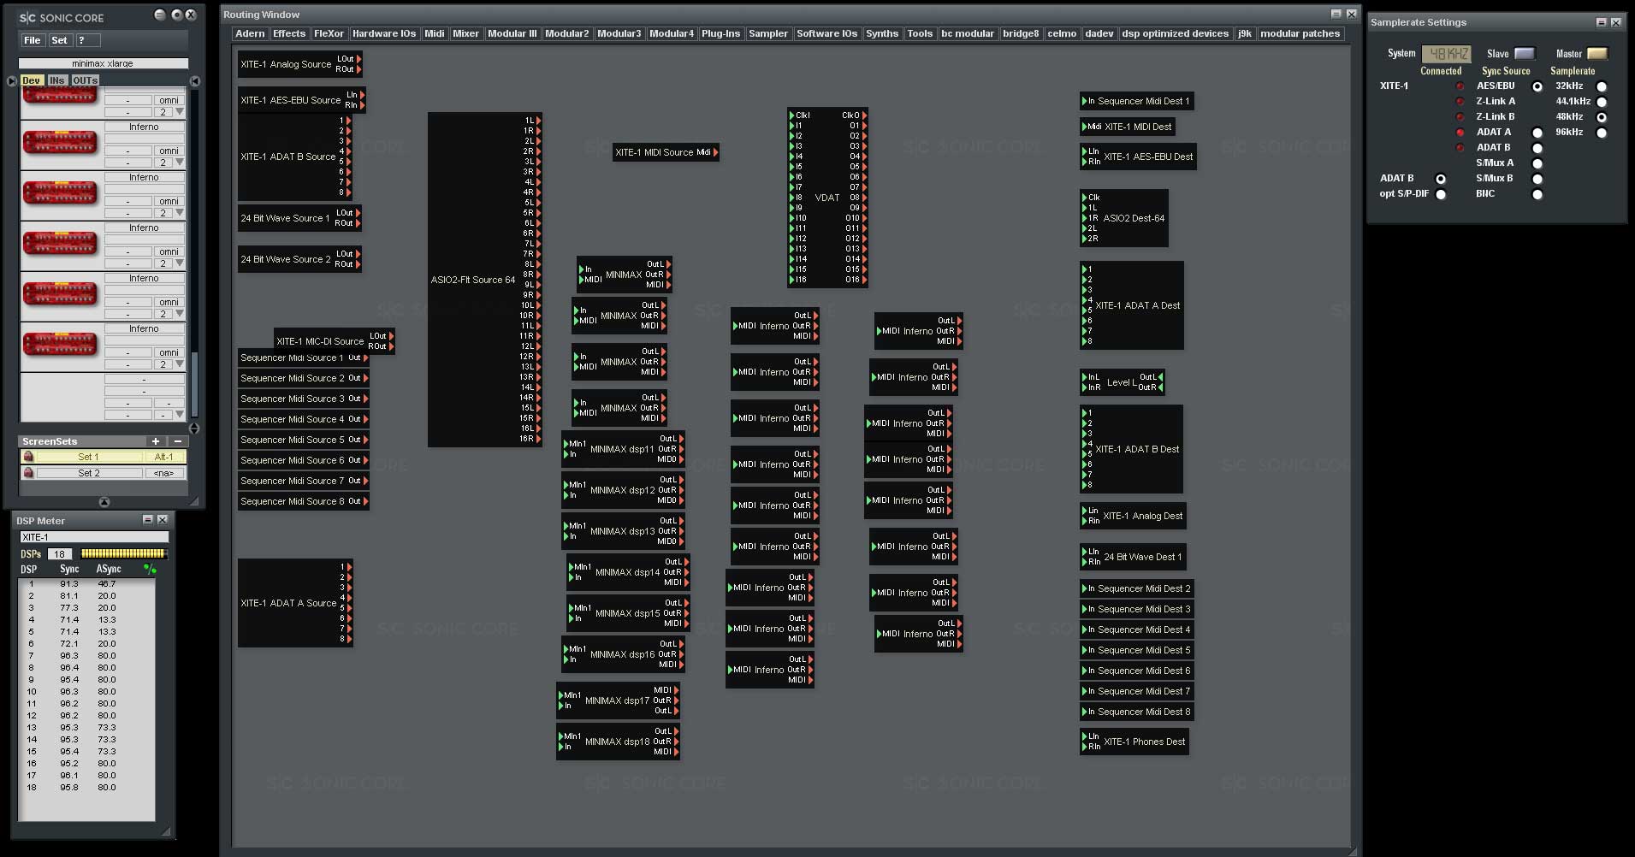Select ScreenSet named Set 2

(89, 473)
